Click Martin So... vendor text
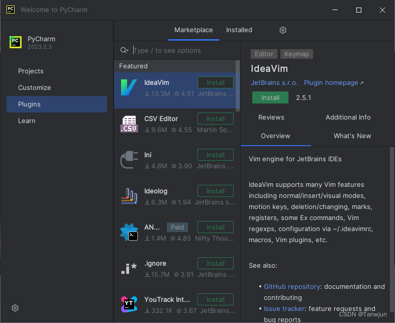 (x=215, y=130)
